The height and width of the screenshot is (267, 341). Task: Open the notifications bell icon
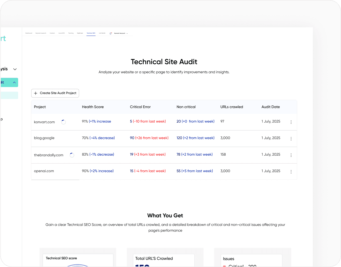[x=111, y=33]
